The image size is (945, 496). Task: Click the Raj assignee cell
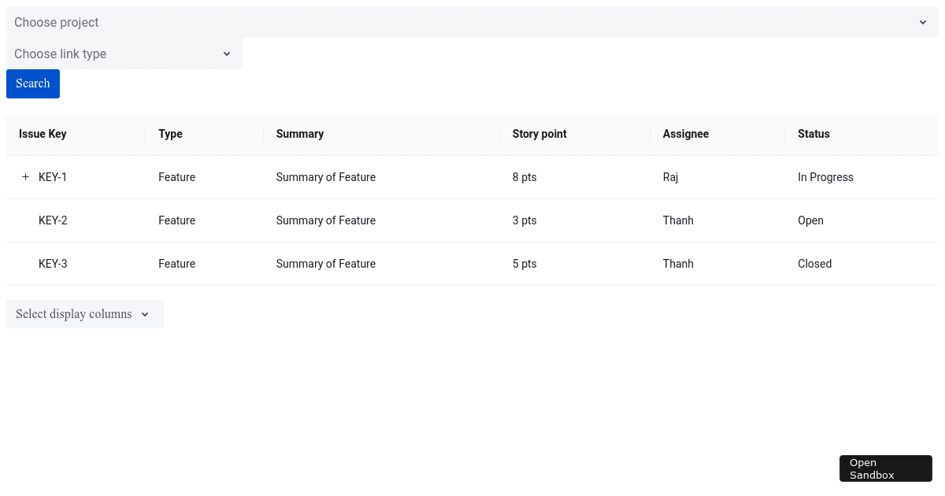(x=670, y=177)
